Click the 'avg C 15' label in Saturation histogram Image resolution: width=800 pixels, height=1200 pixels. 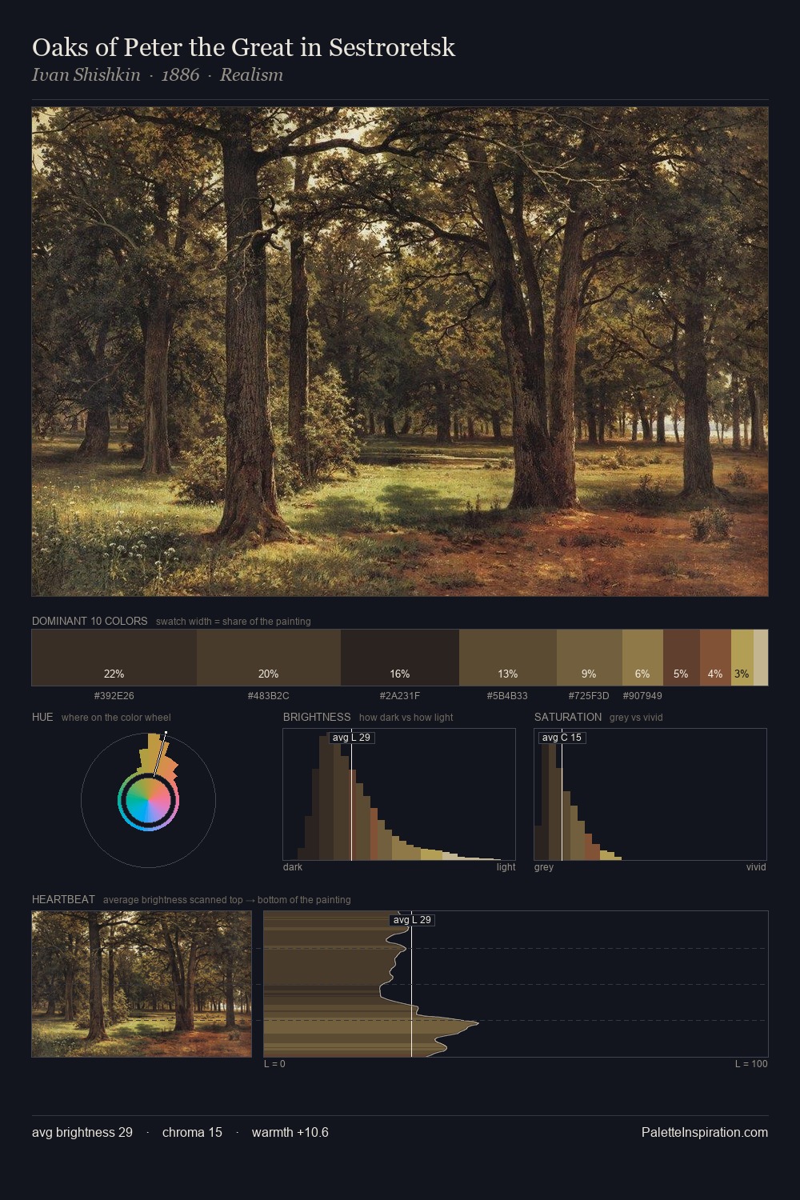tap(562, 738)
